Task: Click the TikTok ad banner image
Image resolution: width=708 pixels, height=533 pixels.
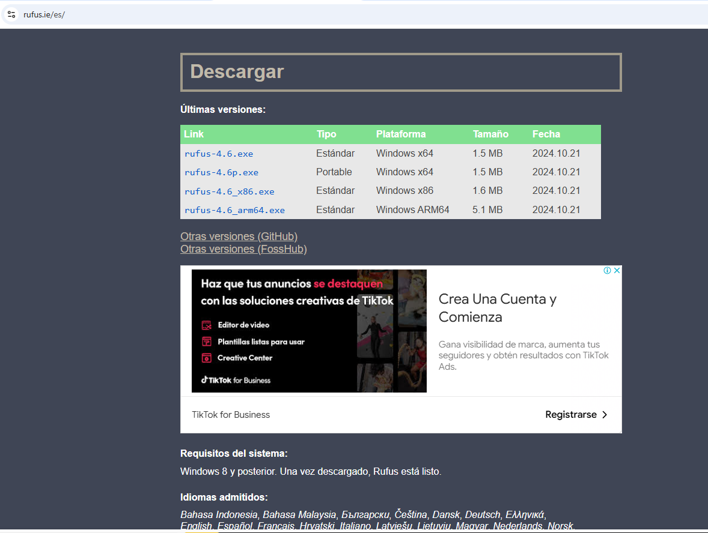Action: point(309,331)
